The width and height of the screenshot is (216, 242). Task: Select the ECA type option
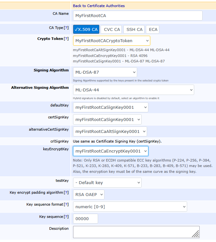tap(153, 29)
